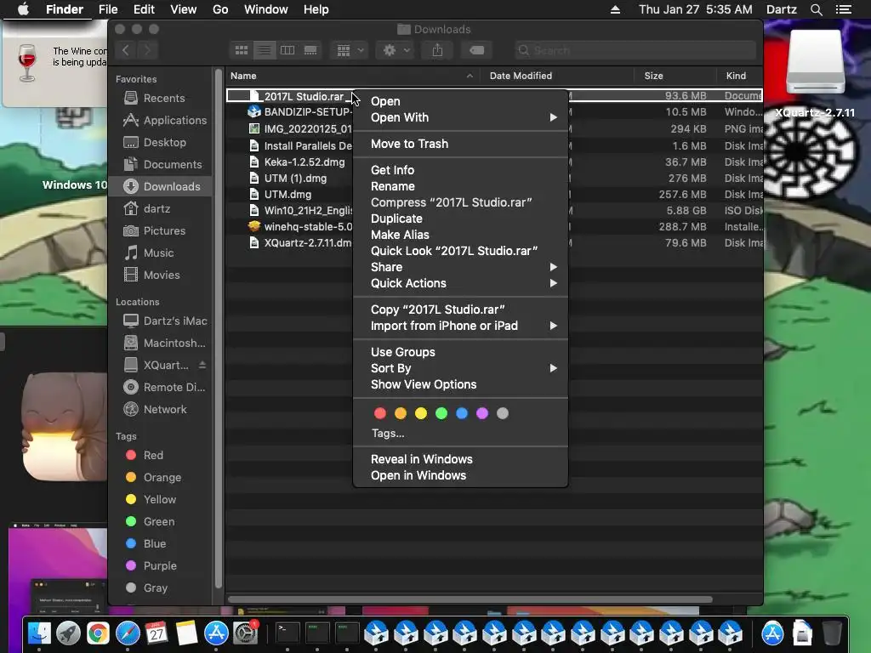Sort by the Size column header
Image resolution: width=871 pixels, height=653 pixels.
pos(675,76)
